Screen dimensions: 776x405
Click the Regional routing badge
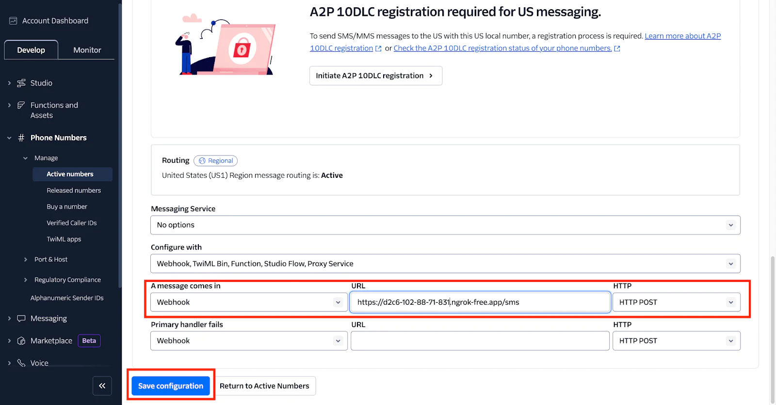(215, 161)
